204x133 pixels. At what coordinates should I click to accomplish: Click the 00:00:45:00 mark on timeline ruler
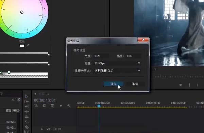click(x=153, y=103)
